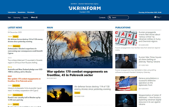
Task: Open the War section
Action: pos(9,17)
